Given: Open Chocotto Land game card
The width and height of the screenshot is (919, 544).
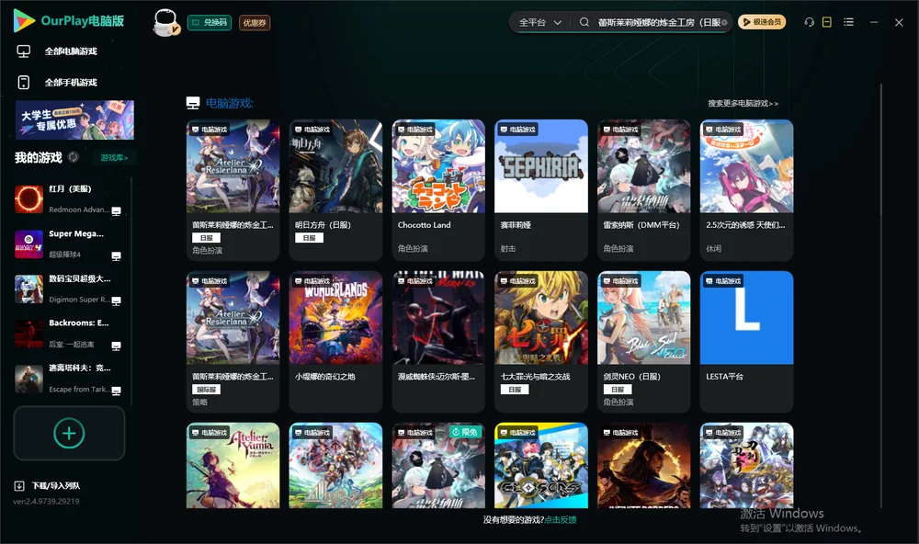Looking at the screenshot, I should 438,190.
